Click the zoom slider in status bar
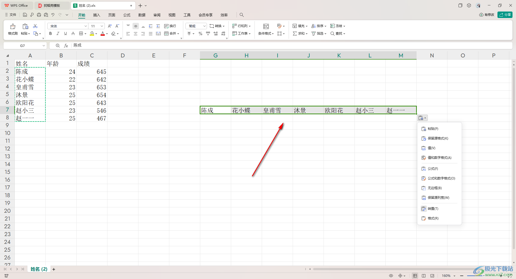 pos(484,276)
